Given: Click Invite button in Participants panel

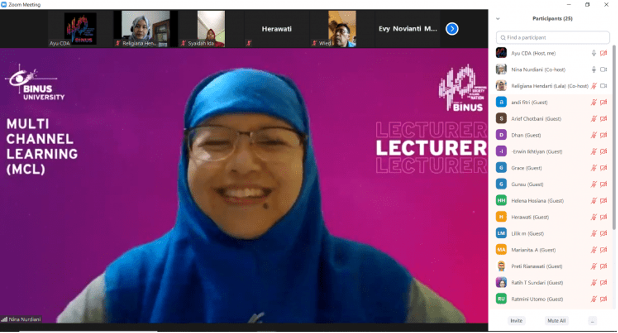Looking at the screenshot, I should click(x=516, y=321).
